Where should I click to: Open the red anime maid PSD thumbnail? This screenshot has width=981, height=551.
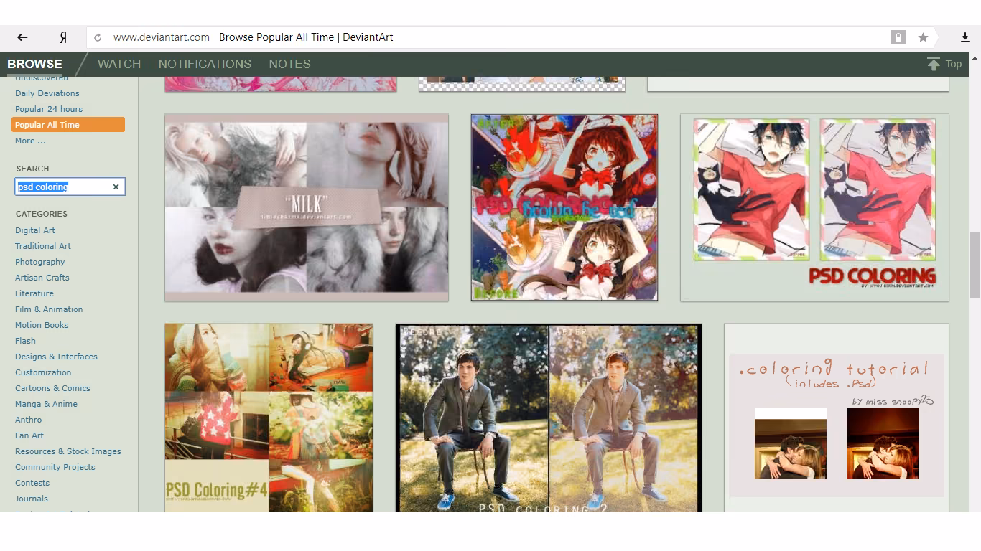point(564,207)
